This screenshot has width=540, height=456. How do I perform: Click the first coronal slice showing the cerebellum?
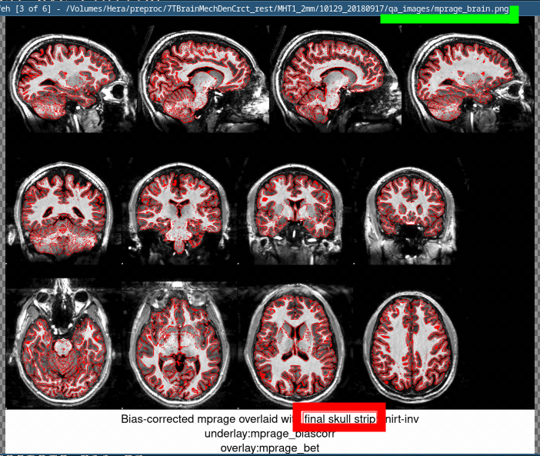tap(62, 212)
